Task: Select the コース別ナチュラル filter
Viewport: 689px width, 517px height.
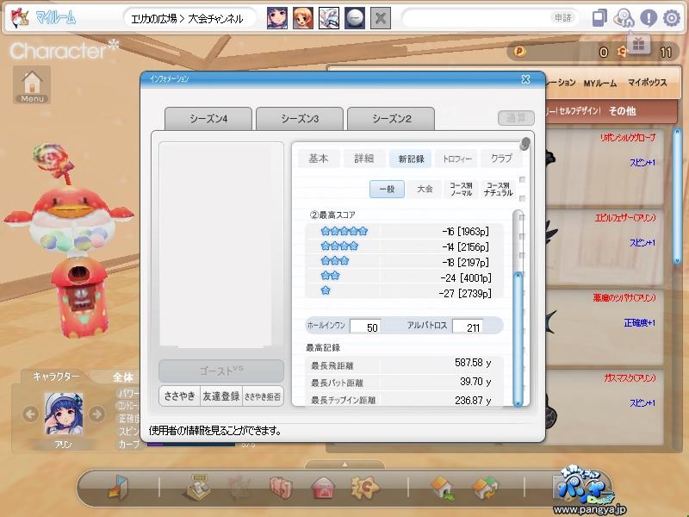Action: [499, 189]
